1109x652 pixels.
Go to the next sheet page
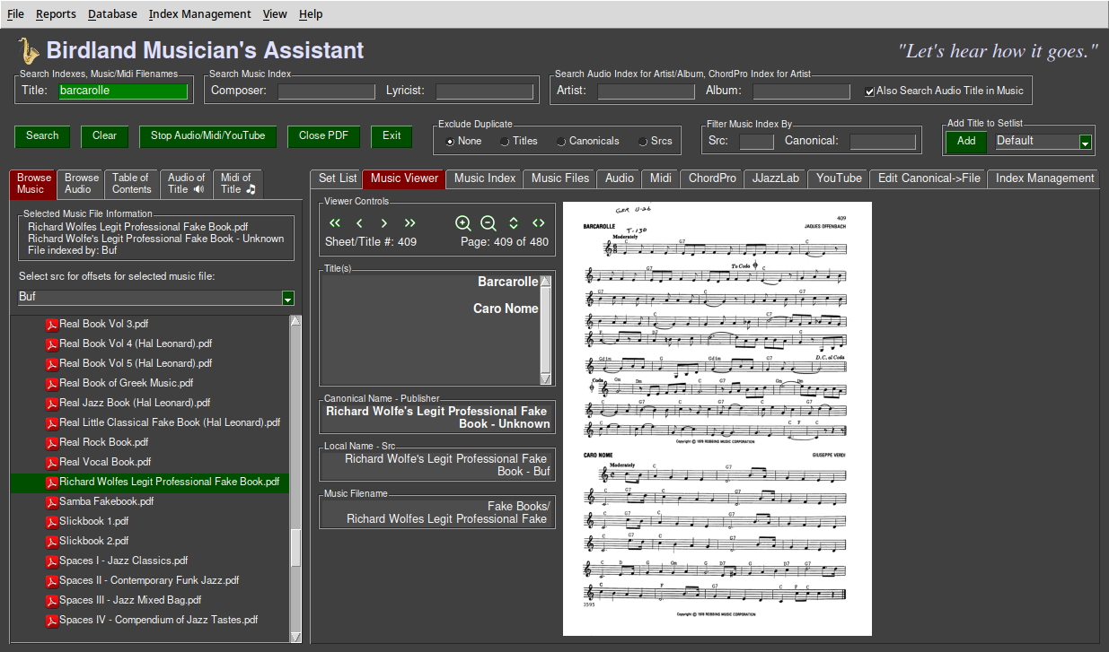tap(383, 222)
